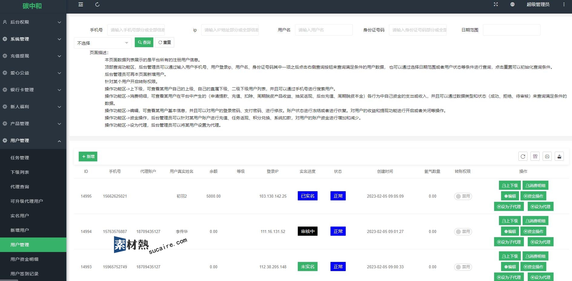
Task: Select the highlighted 用户管理 submenu item
Action: [33, 245]
